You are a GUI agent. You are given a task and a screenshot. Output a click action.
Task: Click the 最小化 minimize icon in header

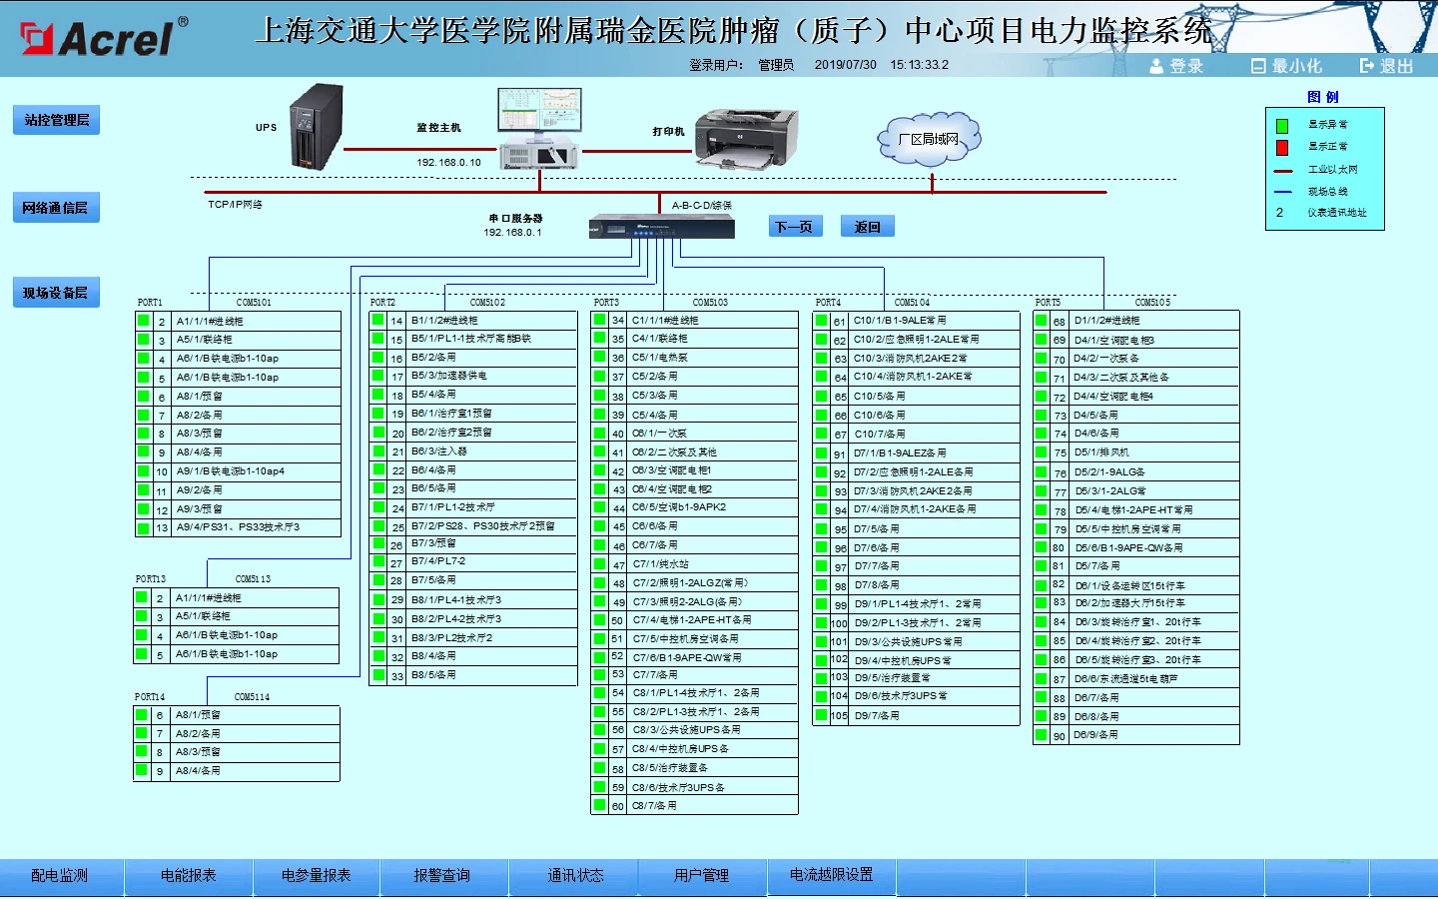1258,66
